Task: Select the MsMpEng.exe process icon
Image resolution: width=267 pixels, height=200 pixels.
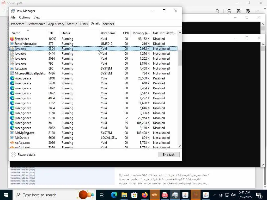Action: click(x=12, y=133)
